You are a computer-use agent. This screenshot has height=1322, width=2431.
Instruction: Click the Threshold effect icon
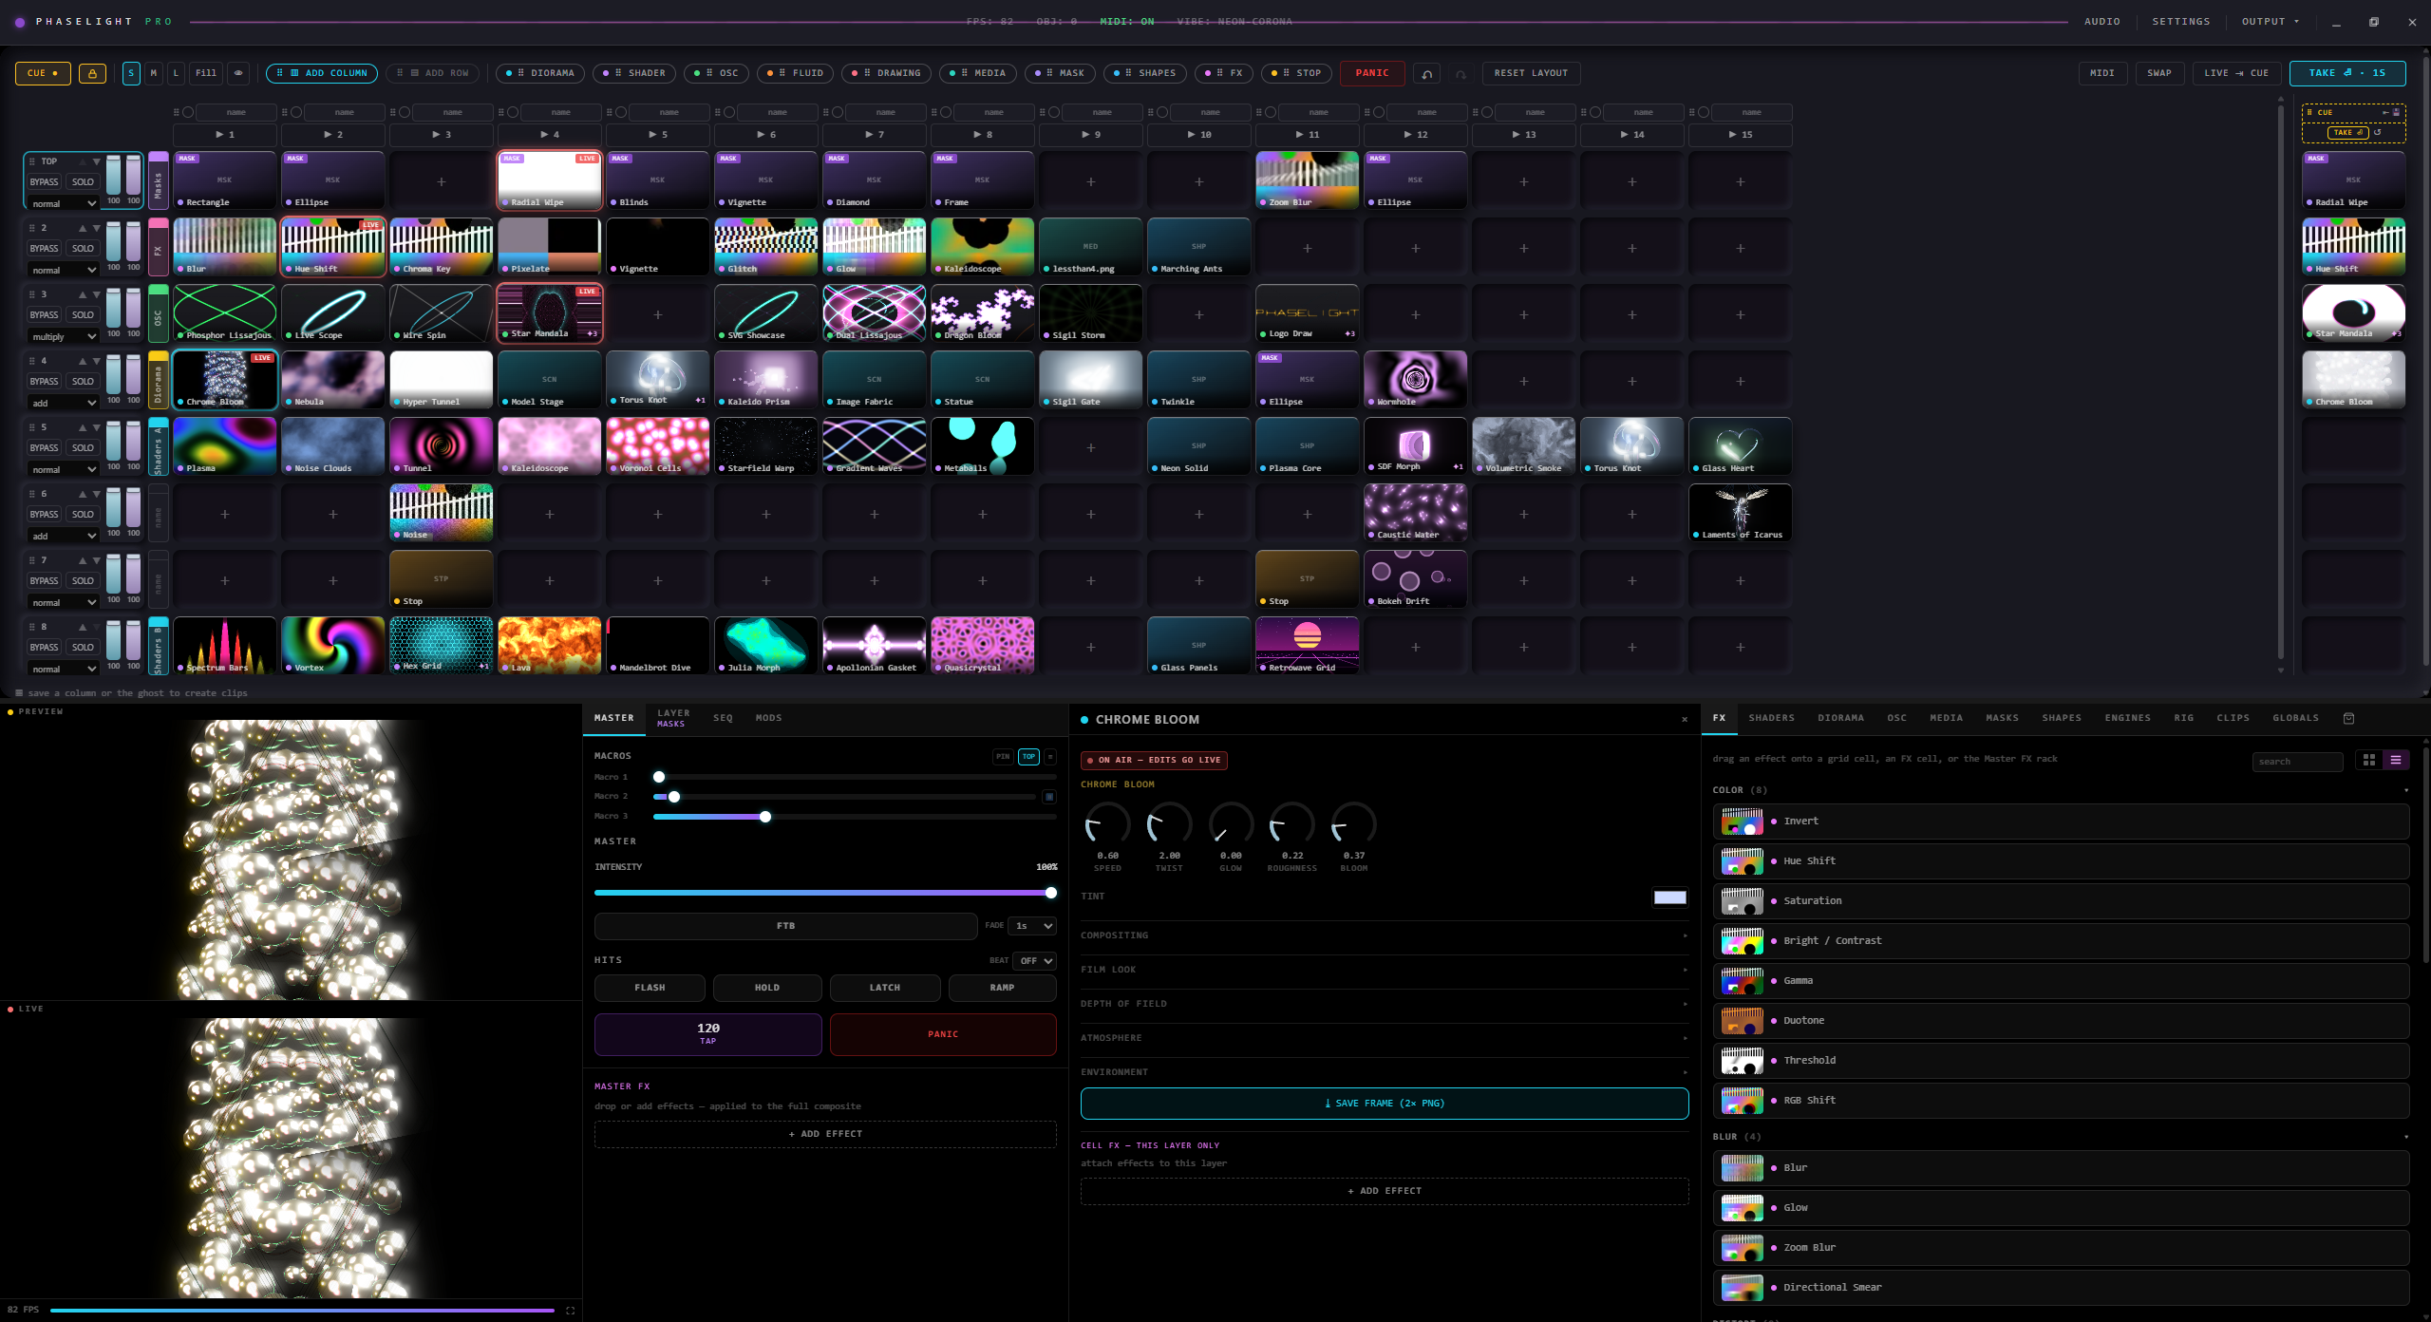[x=1742, y=1061]
